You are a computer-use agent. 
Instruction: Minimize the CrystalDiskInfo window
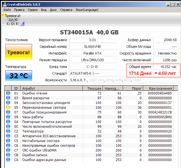pyautogui.click(x=168, y=4)
